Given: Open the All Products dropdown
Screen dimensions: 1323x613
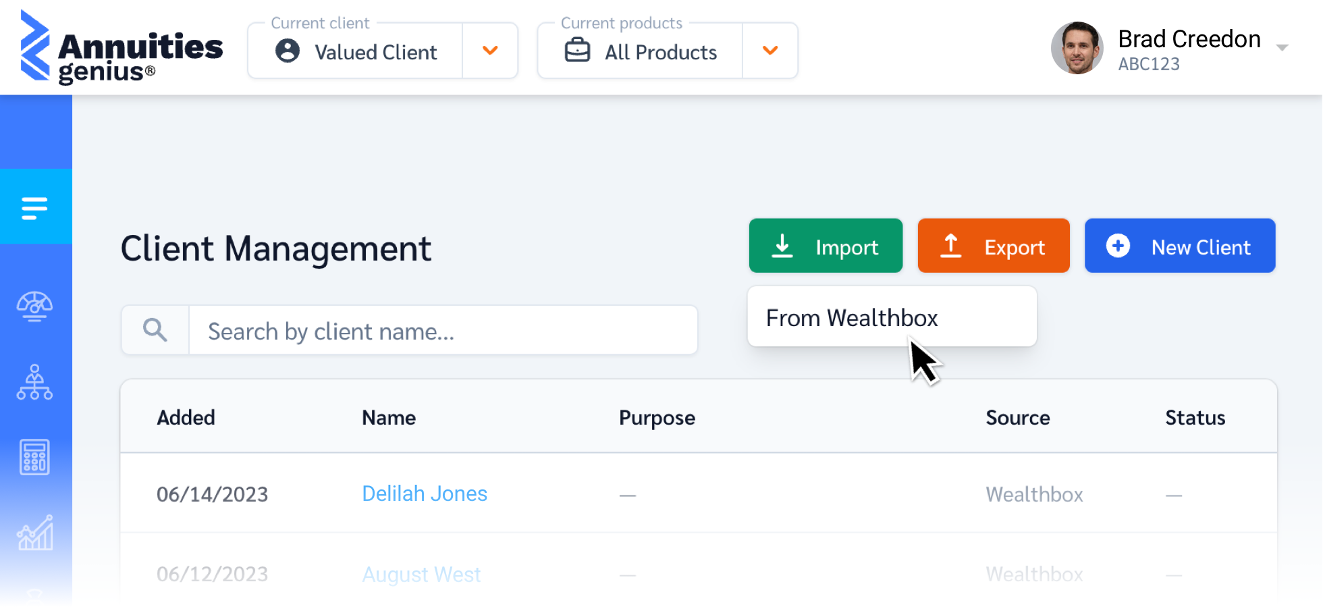Looking at the screenshot, I should click(x=769, y=51).
